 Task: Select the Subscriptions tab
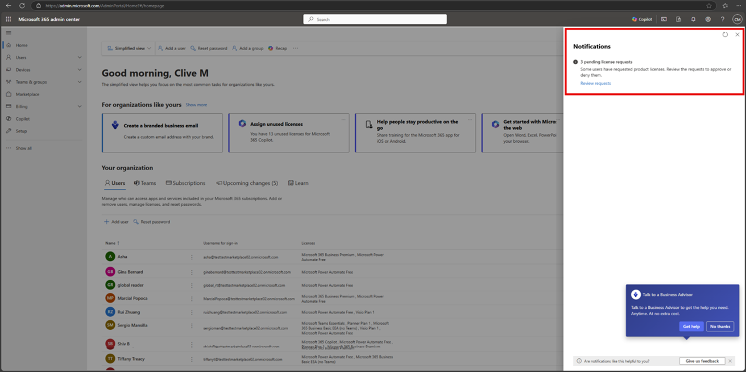pos(185,183)
